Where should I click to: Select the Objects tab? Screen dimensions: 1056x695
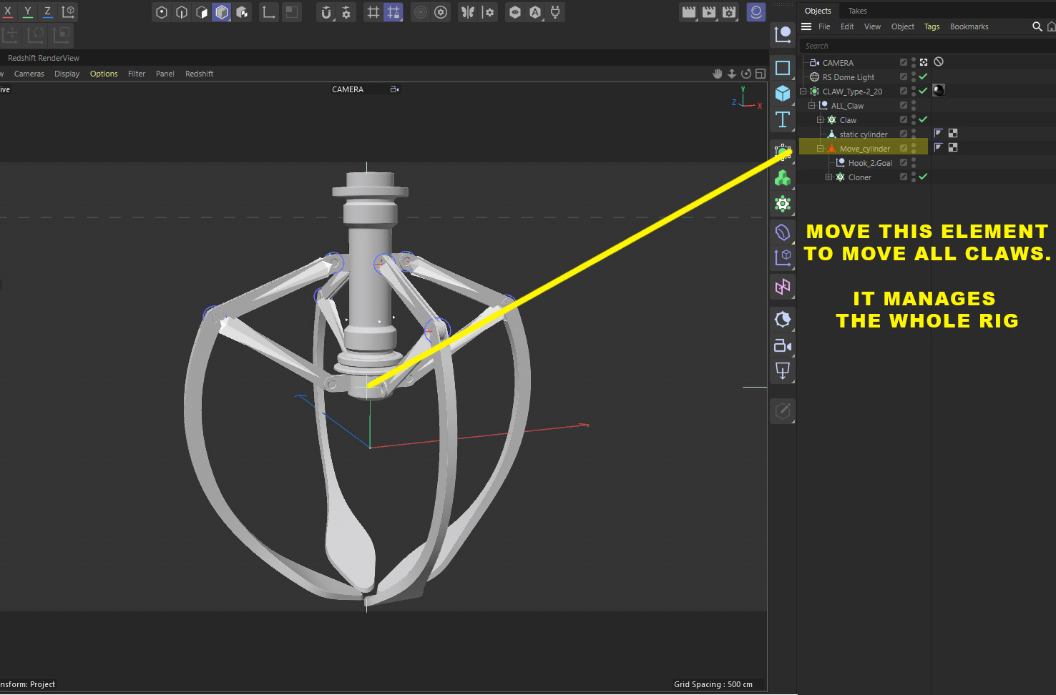coord(818,11)
